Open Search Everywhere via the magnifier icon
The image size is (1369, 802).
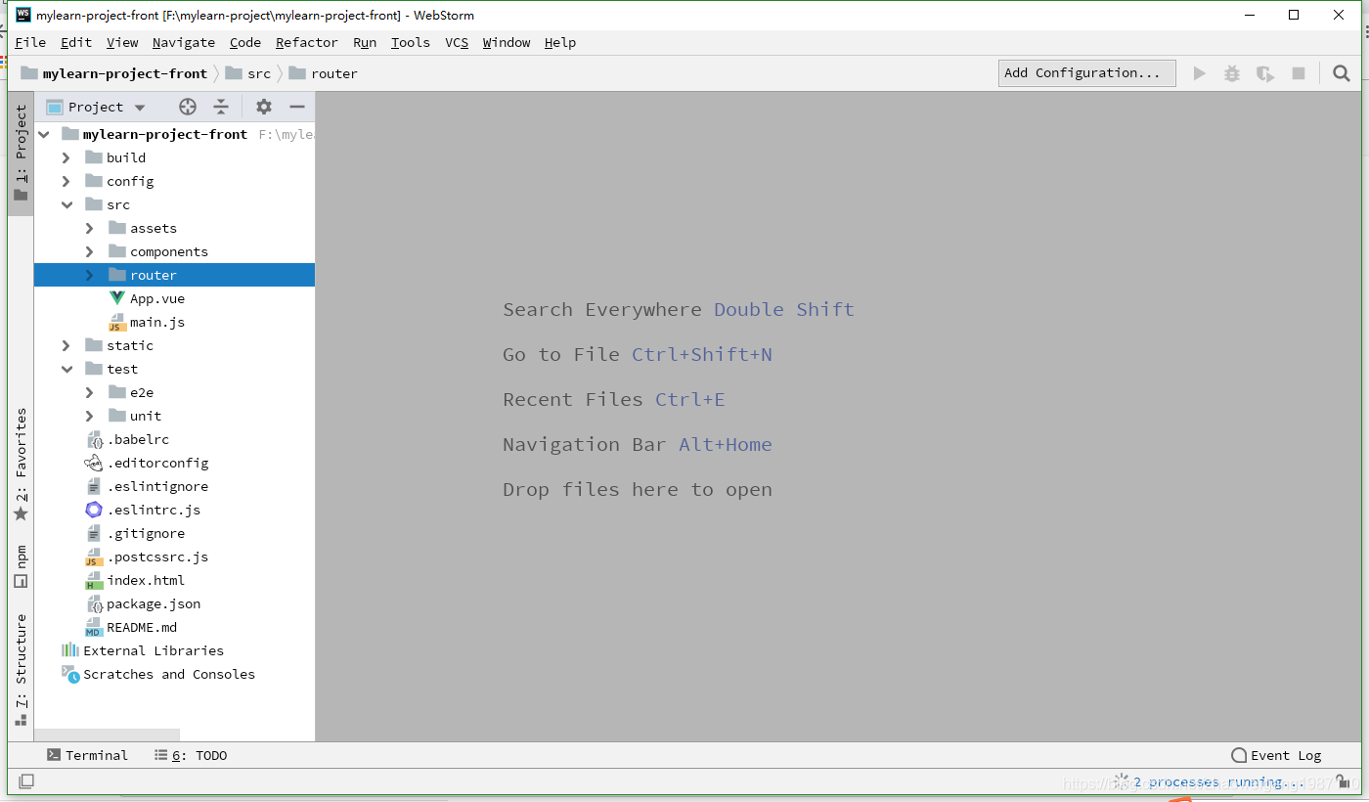coord(1341,72)
